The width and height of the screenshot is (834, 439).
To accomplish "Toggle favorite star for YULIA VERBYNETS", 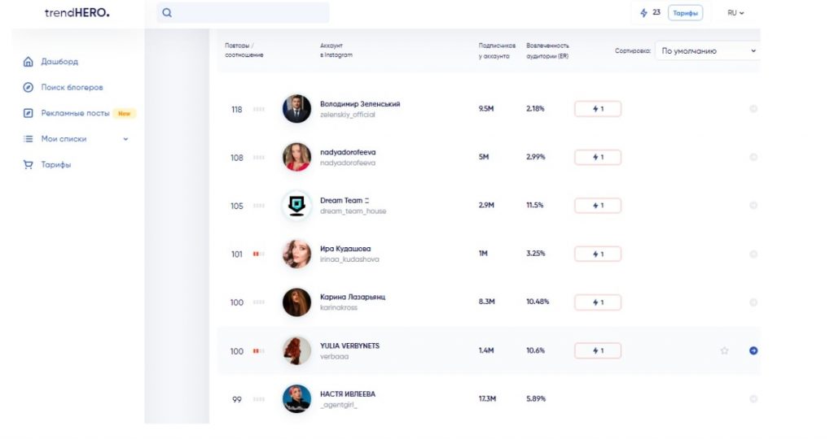I will click(724, 351).
